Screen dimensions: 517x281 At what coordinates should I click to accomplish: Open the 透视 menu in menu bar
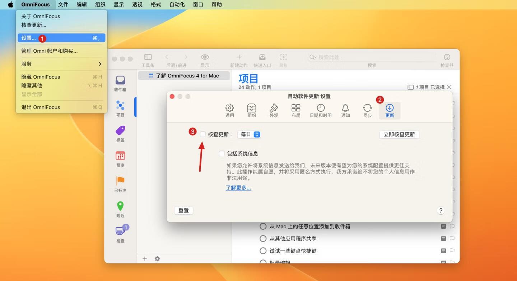137,5
